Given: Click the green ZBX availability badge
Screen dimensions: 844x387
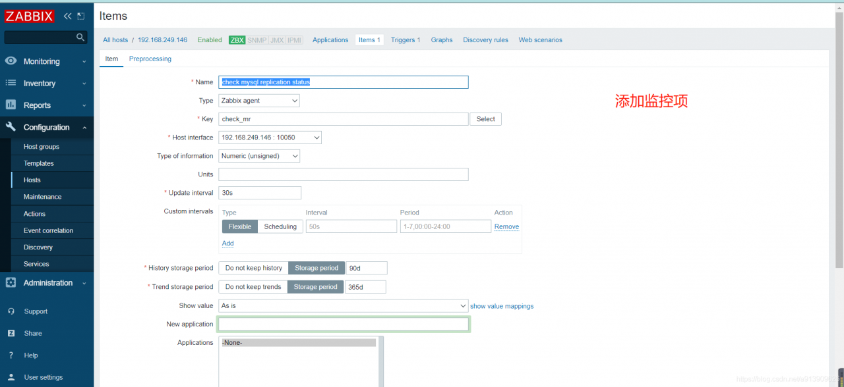Looking at the screenshot, I should tap(237, 40).
